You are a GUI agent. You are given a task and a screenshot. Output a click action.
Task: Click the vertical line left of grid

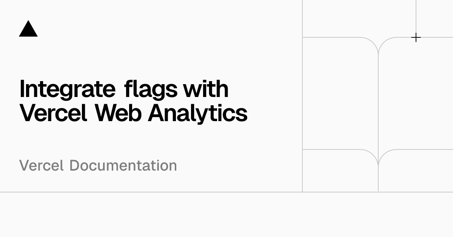point(302,96)
